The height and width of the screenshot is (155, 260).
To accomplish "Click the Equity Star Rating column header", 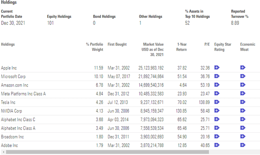I will 223,47.
